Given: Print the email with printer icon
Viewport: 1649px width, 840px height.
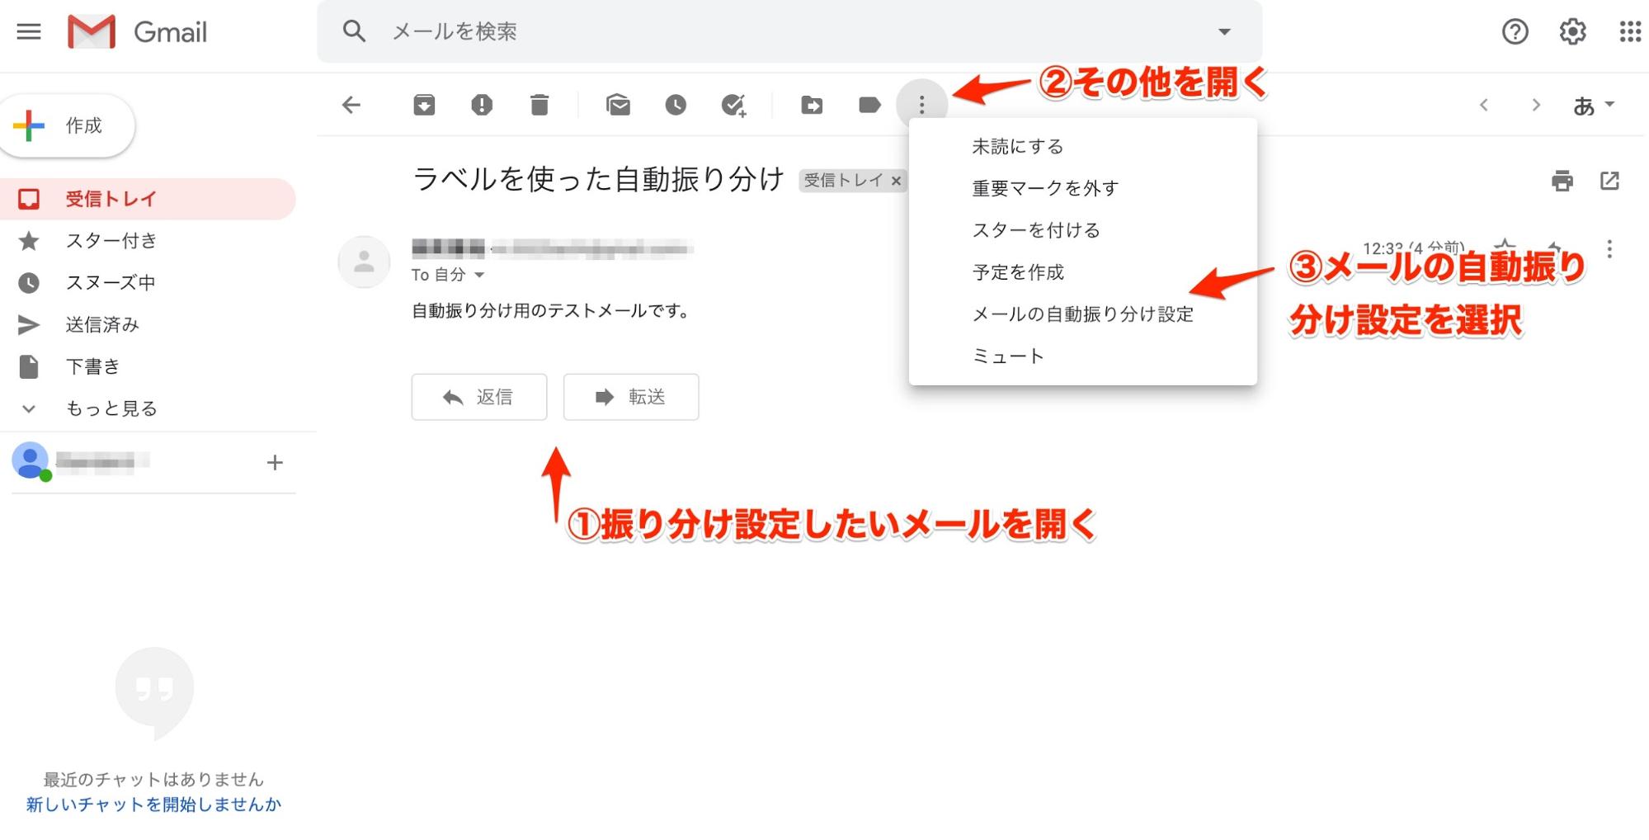Looking at the screenshot, I should pyautogui.click(x=1562, y=181).
